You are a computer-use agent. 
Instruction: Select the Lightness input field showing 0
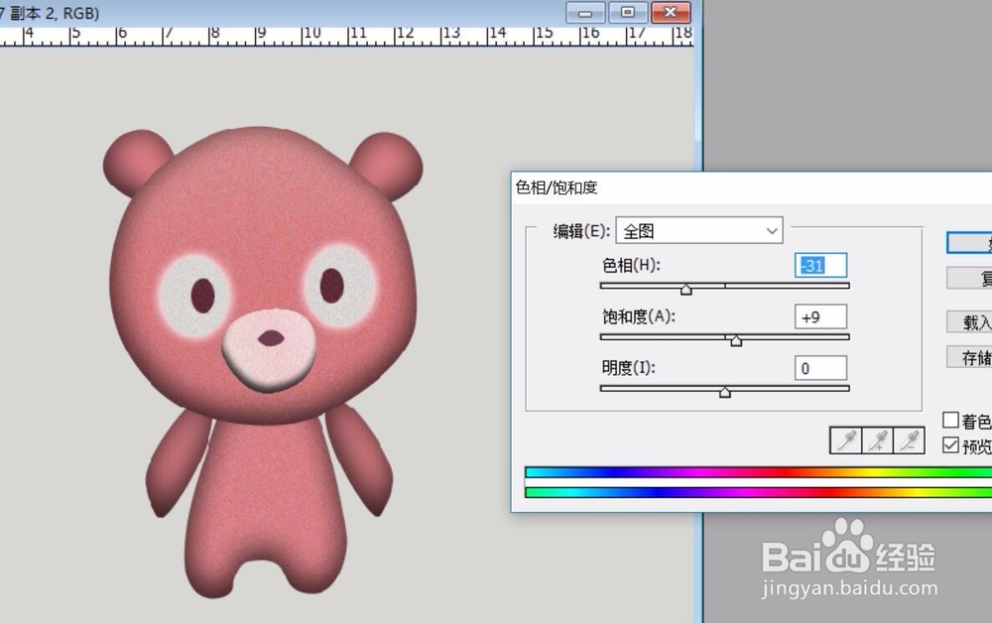click(821, 368)
